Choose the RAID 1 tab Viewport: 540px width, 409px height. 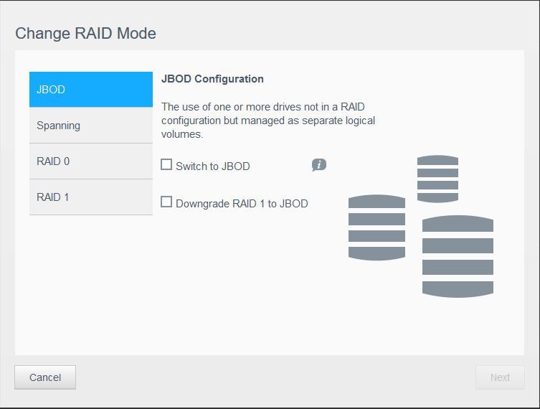tap(90, 197)
